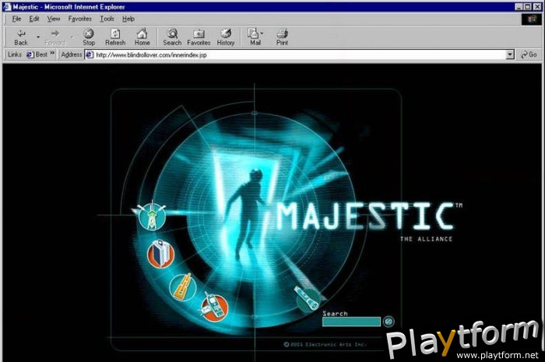
Task: Click the Stop toolbar button
Action: click(x=89, y=37)
